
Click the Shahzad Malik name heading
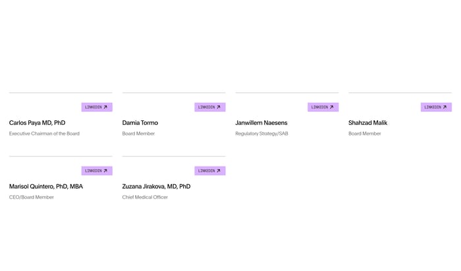pyautogui.click(x=367, y=123)
